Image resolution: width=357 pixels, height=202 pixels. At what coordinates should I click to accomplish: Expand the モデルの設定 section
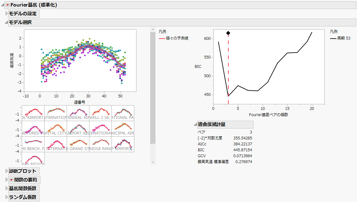7,14
